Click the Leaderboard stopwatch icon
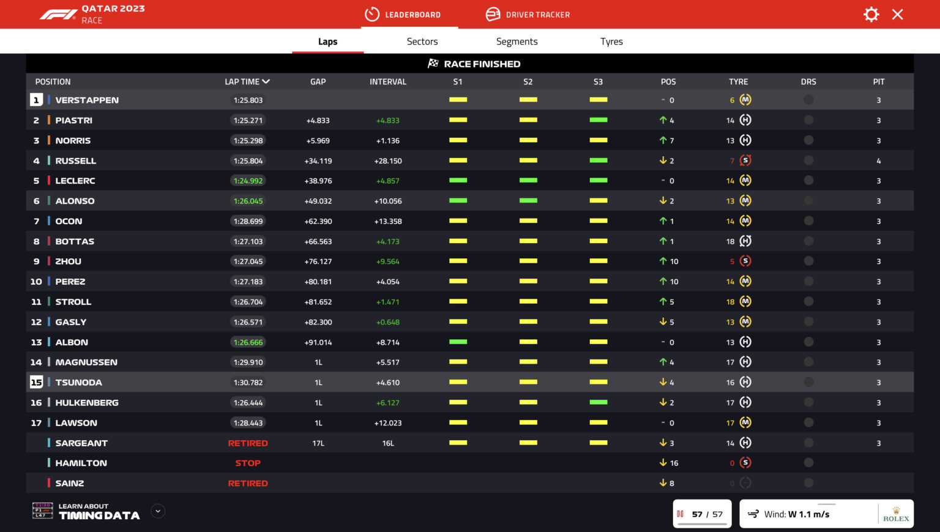940x532 pixels. click(371, 14)
